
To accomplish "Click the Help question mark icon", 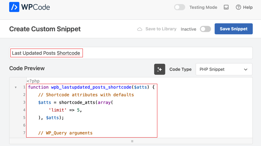I will [x=238, y=7].
